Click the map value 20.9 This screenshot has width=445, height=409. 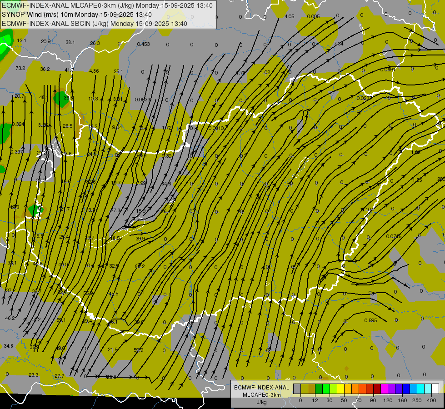[46, 41]
